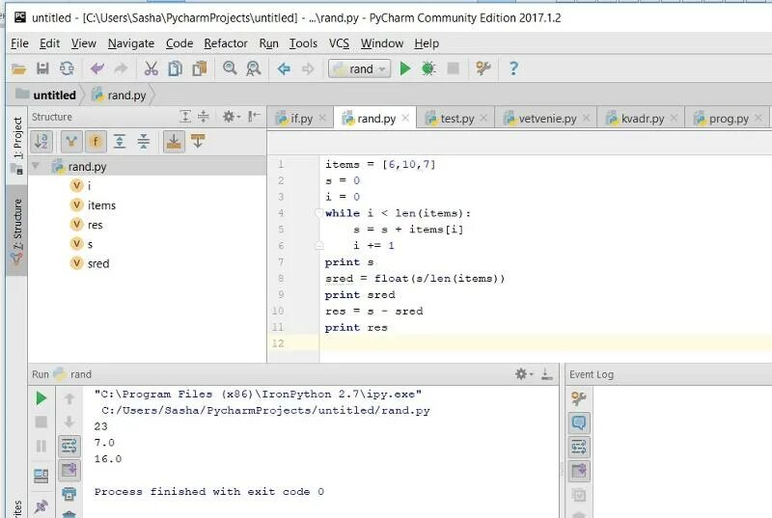
Task: Toggle Autoscroll from Source in Structure
Action: (198, 142)
